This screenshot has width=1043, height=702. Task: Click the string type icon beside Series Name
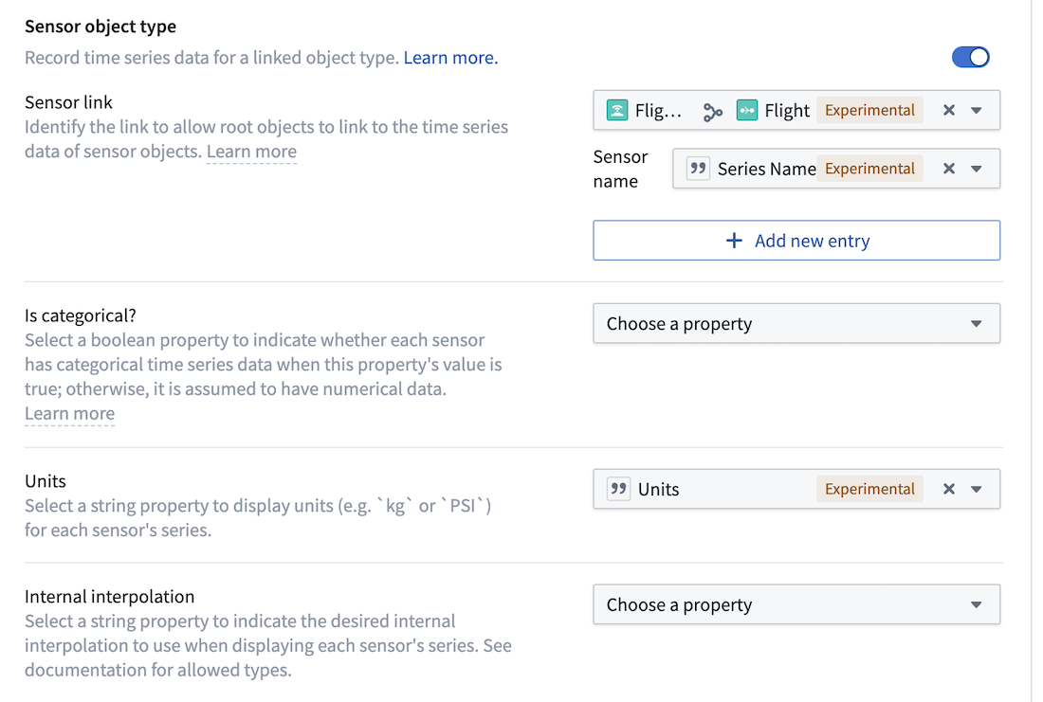[x=698, y=169]
